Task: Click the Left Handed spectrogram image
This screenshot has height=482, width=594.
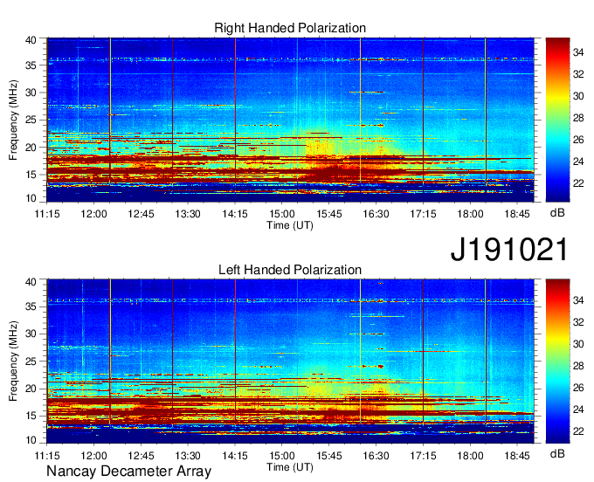Action: coord(290,361)
